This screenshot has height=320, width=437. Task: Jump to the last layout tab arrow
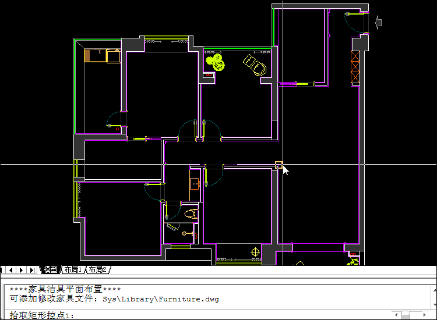click(32, 270)
